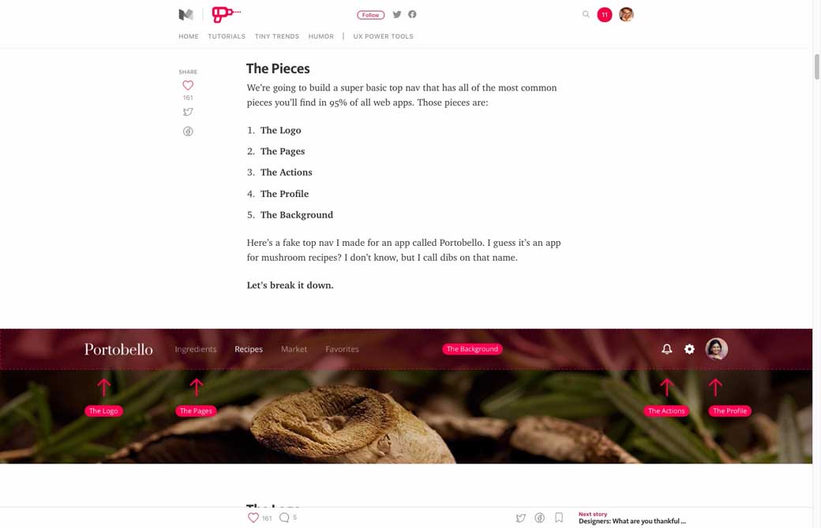
Task: Like the story using bottom bar heart
Action: click(253, 518)
